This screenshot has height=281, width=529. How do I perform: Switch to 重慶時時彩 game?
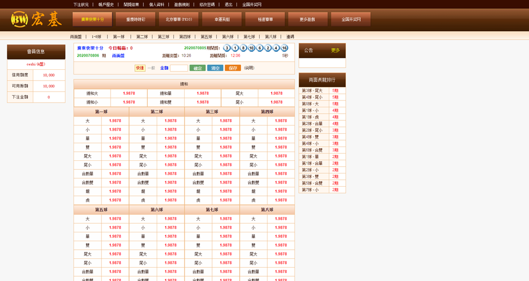135,20
